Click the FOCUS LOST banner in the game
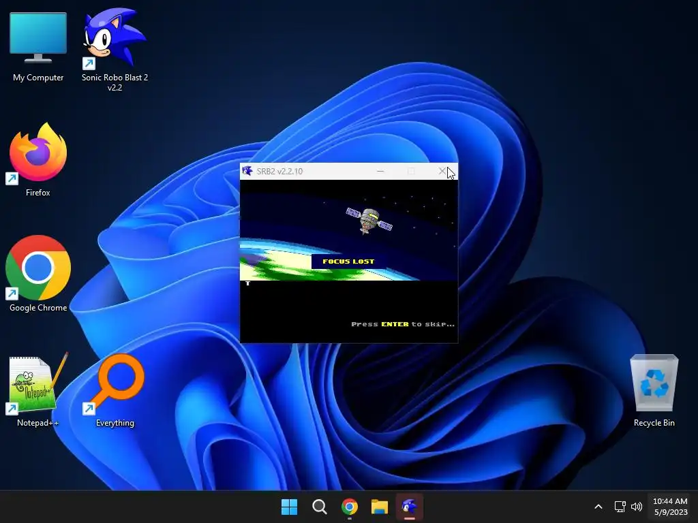698x523 pixels. tap(348, 261)
